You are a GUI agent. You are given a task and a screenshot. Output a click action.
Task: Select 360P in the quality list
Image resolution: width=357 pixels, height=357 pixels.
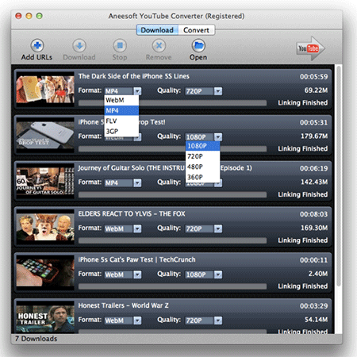coord(202,177)
